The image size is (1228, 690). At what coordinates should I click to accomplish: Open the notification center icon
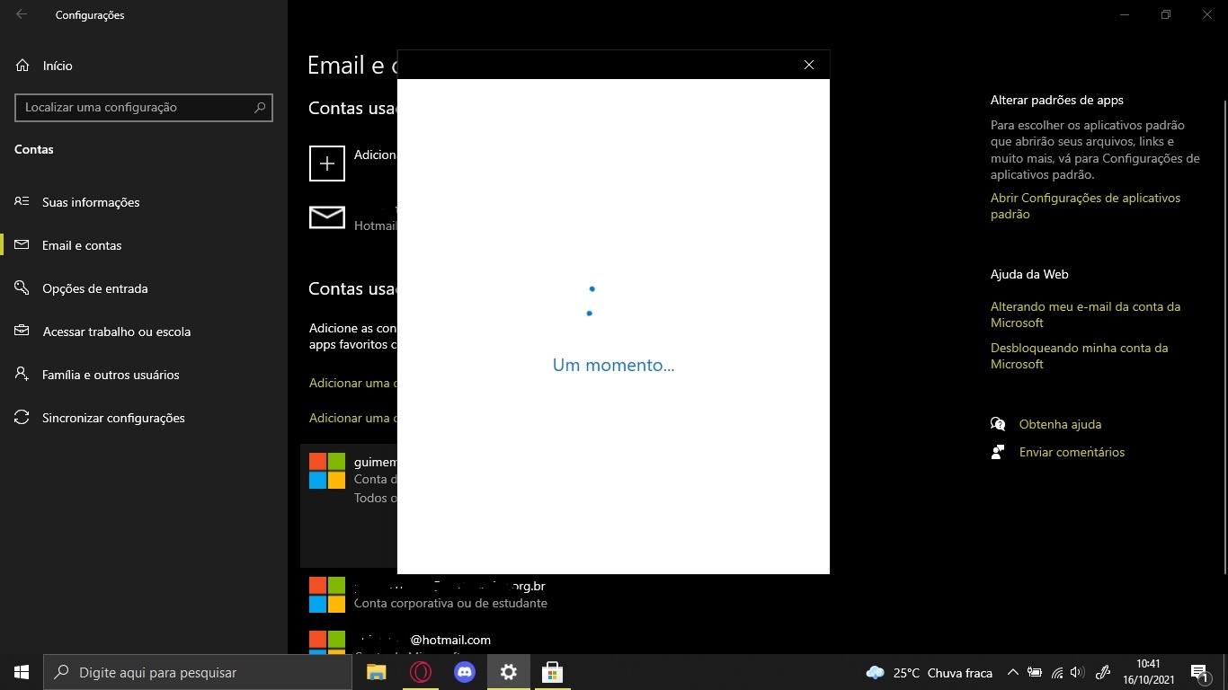click(x=1199, y=672)
